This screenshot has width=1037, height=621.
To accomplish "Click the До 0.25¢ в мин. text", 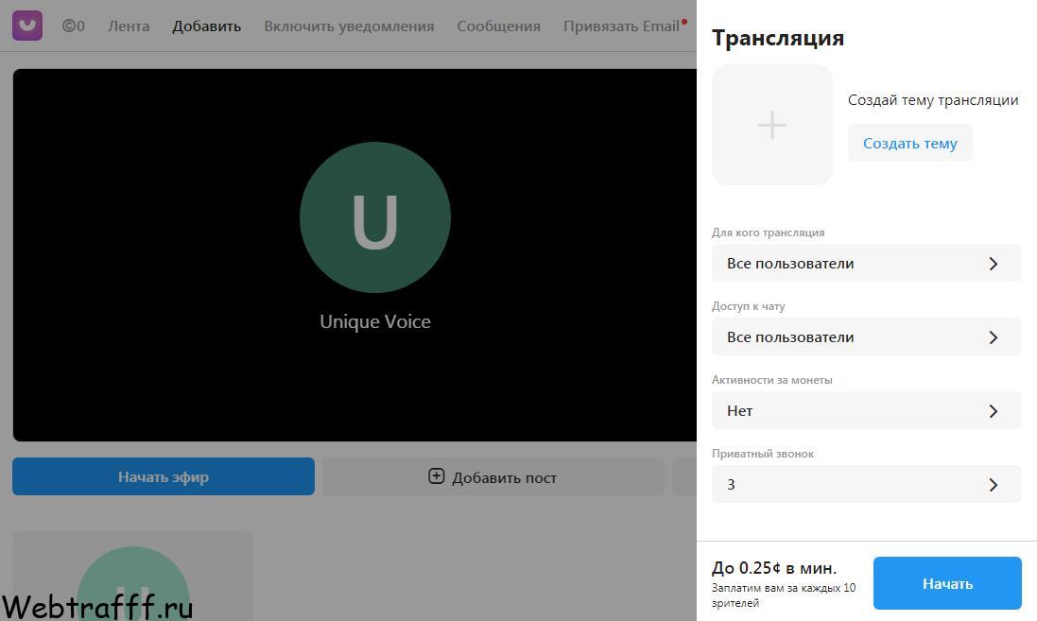I will point(774,568).
